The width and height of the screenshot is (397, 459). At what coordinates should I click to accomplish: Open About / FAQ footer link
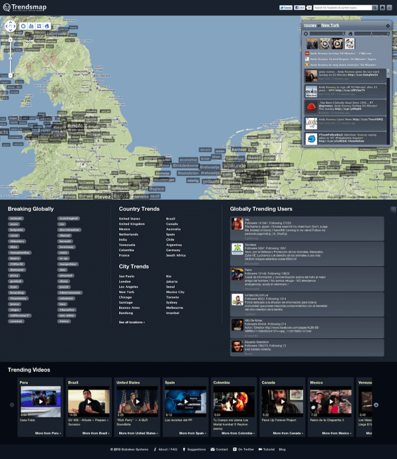point(165,449)
